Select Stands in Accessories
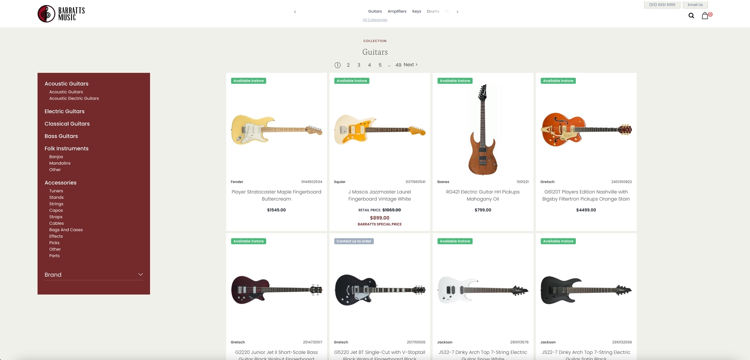Screen dimensions: 750x360 (56, 197)
